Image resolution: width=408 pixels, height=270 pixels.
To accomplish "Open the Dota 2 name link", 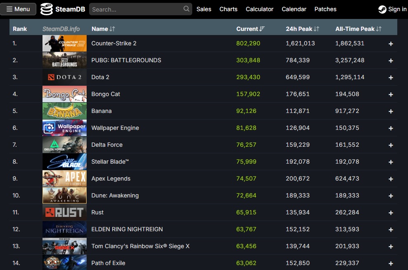I will click(100, 77).
